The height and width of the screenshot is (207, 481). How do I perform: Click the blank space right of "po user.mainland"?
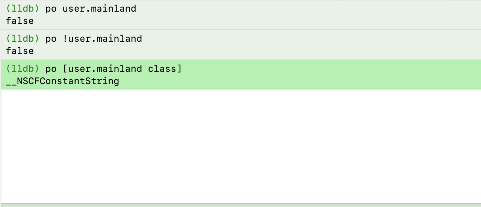(x=301, y=9)
